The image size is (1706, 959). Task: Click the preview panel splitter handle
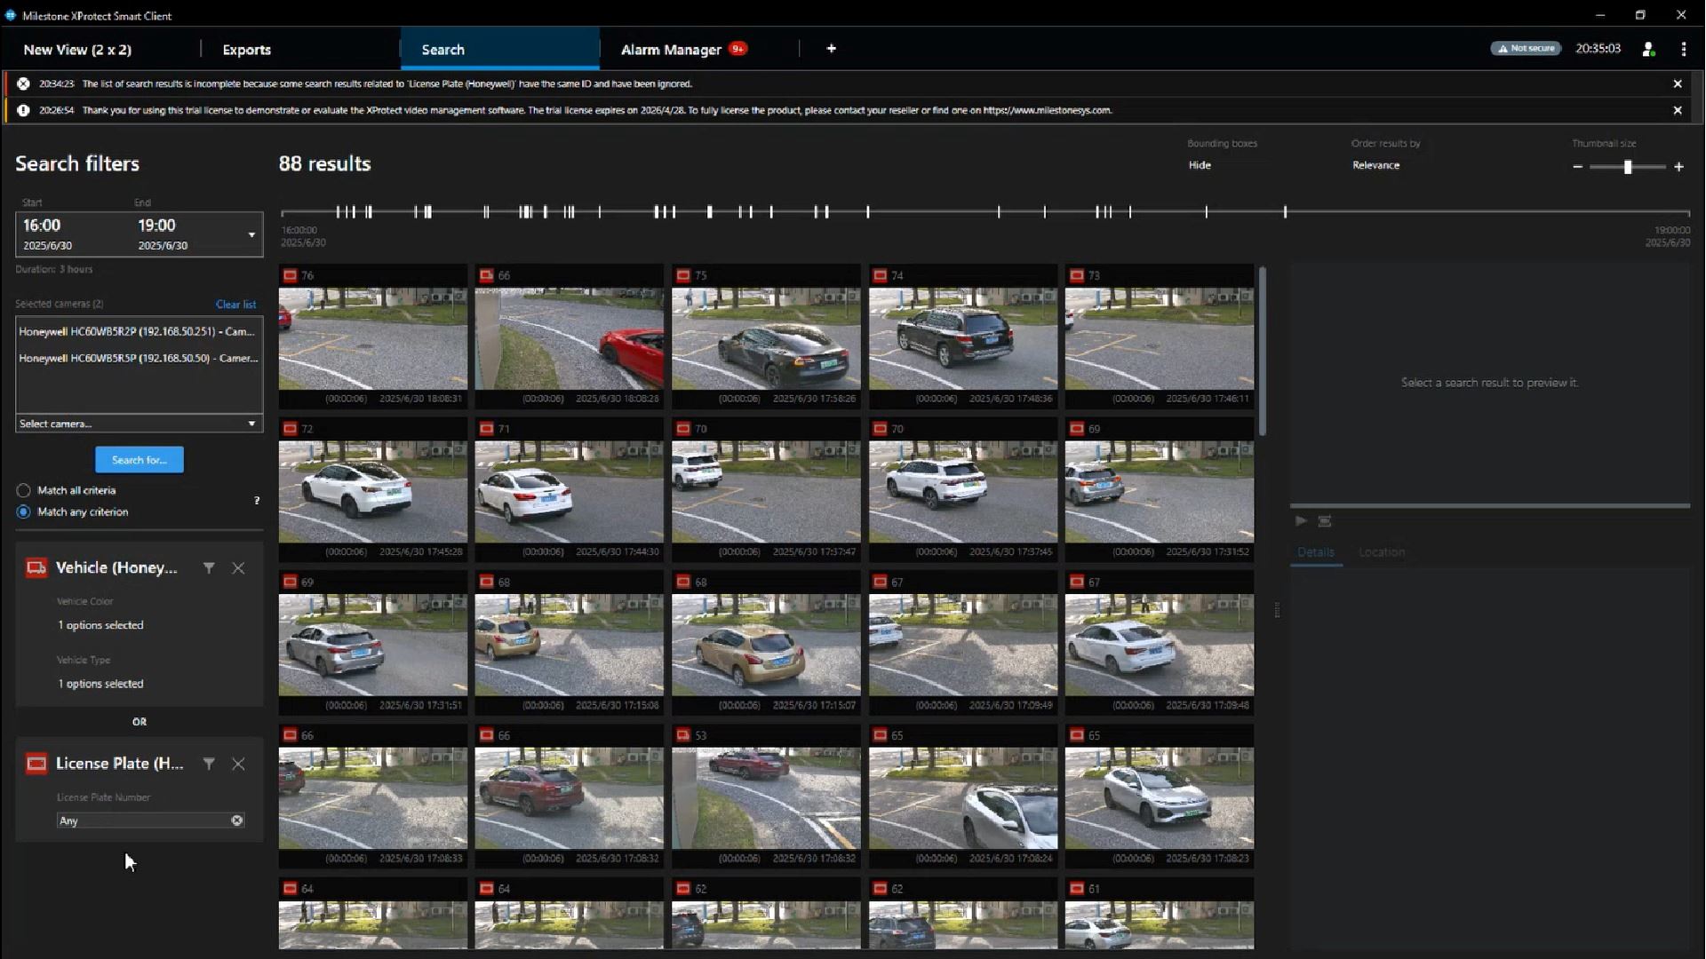(1277, 610)
